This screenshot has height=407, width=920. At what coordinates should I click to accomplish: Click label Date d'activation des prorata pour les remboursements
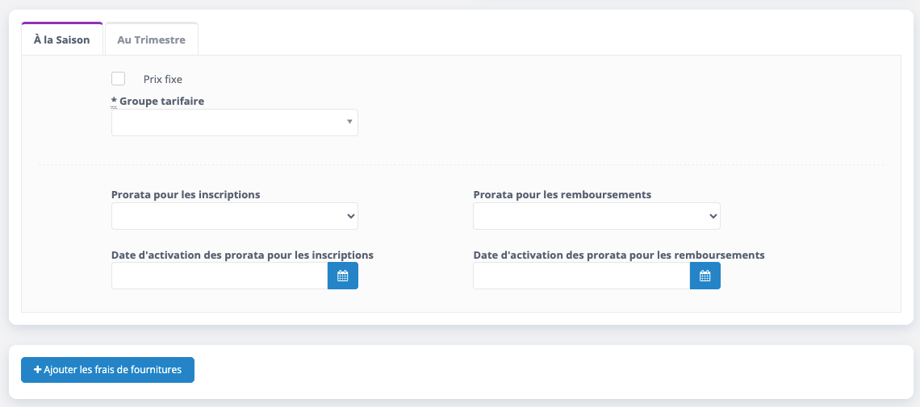click(619, 255)
